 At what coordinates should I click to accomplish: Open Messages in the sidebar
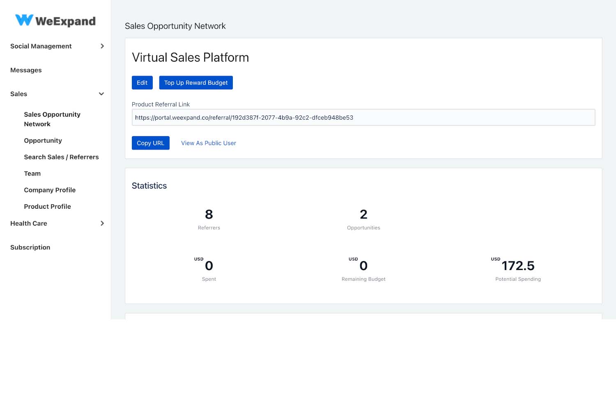(26, 70)
